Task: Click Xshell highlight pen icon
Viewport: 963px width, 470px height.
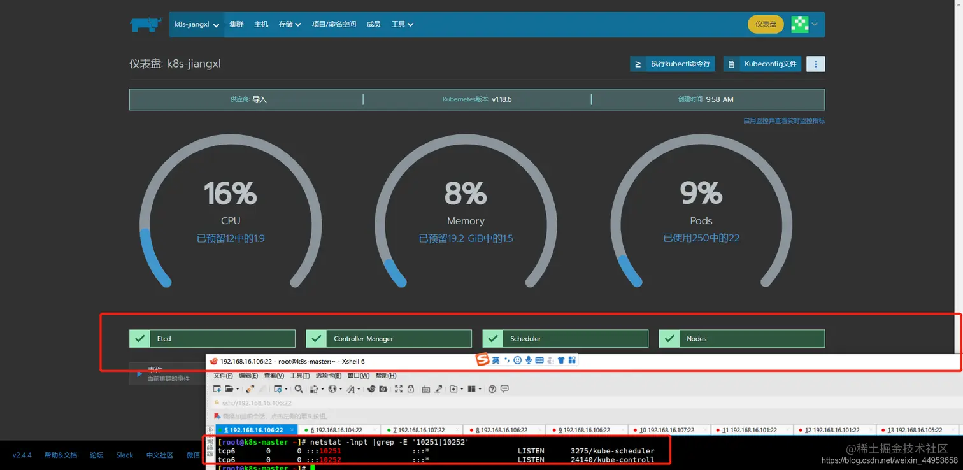Action: [438, 388]
